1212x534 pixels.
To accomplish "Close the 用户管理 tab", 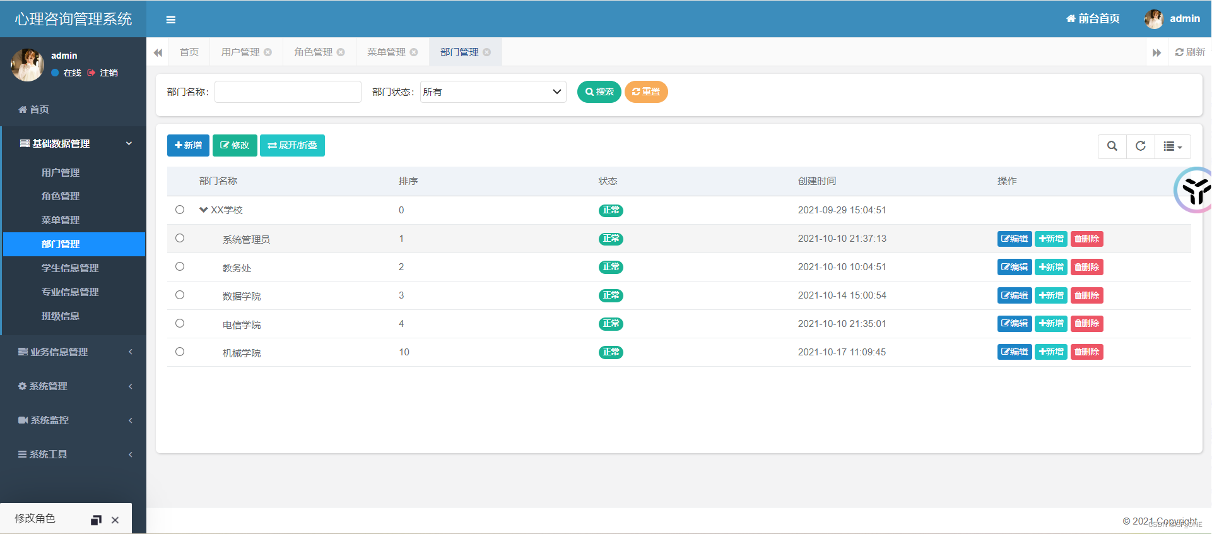I will click(x=268, y=52).
